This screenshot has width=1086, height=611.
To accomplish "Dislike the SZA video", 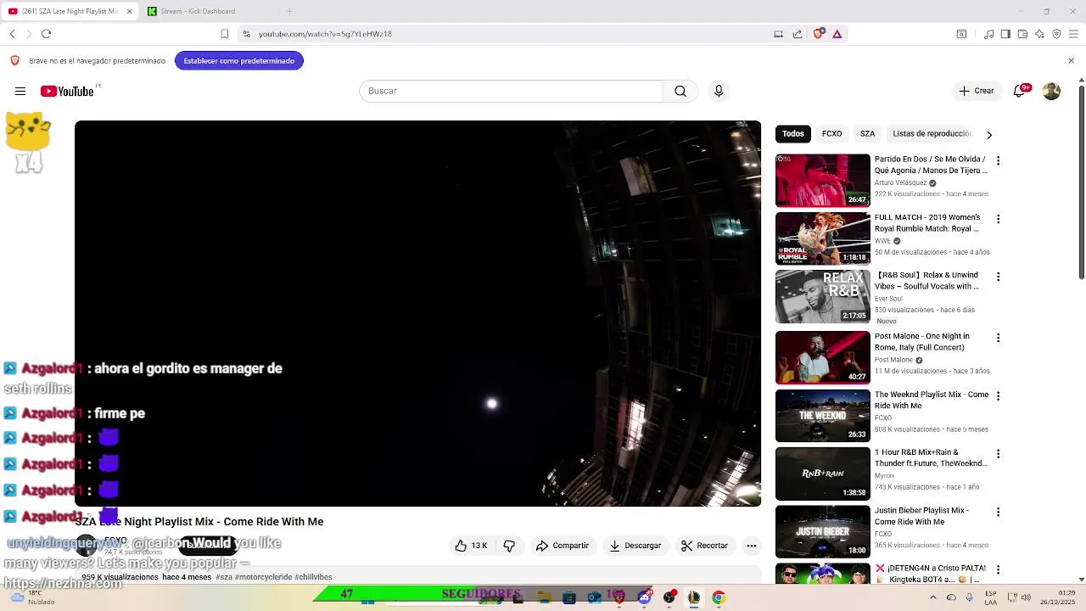I will pos(509,546).
